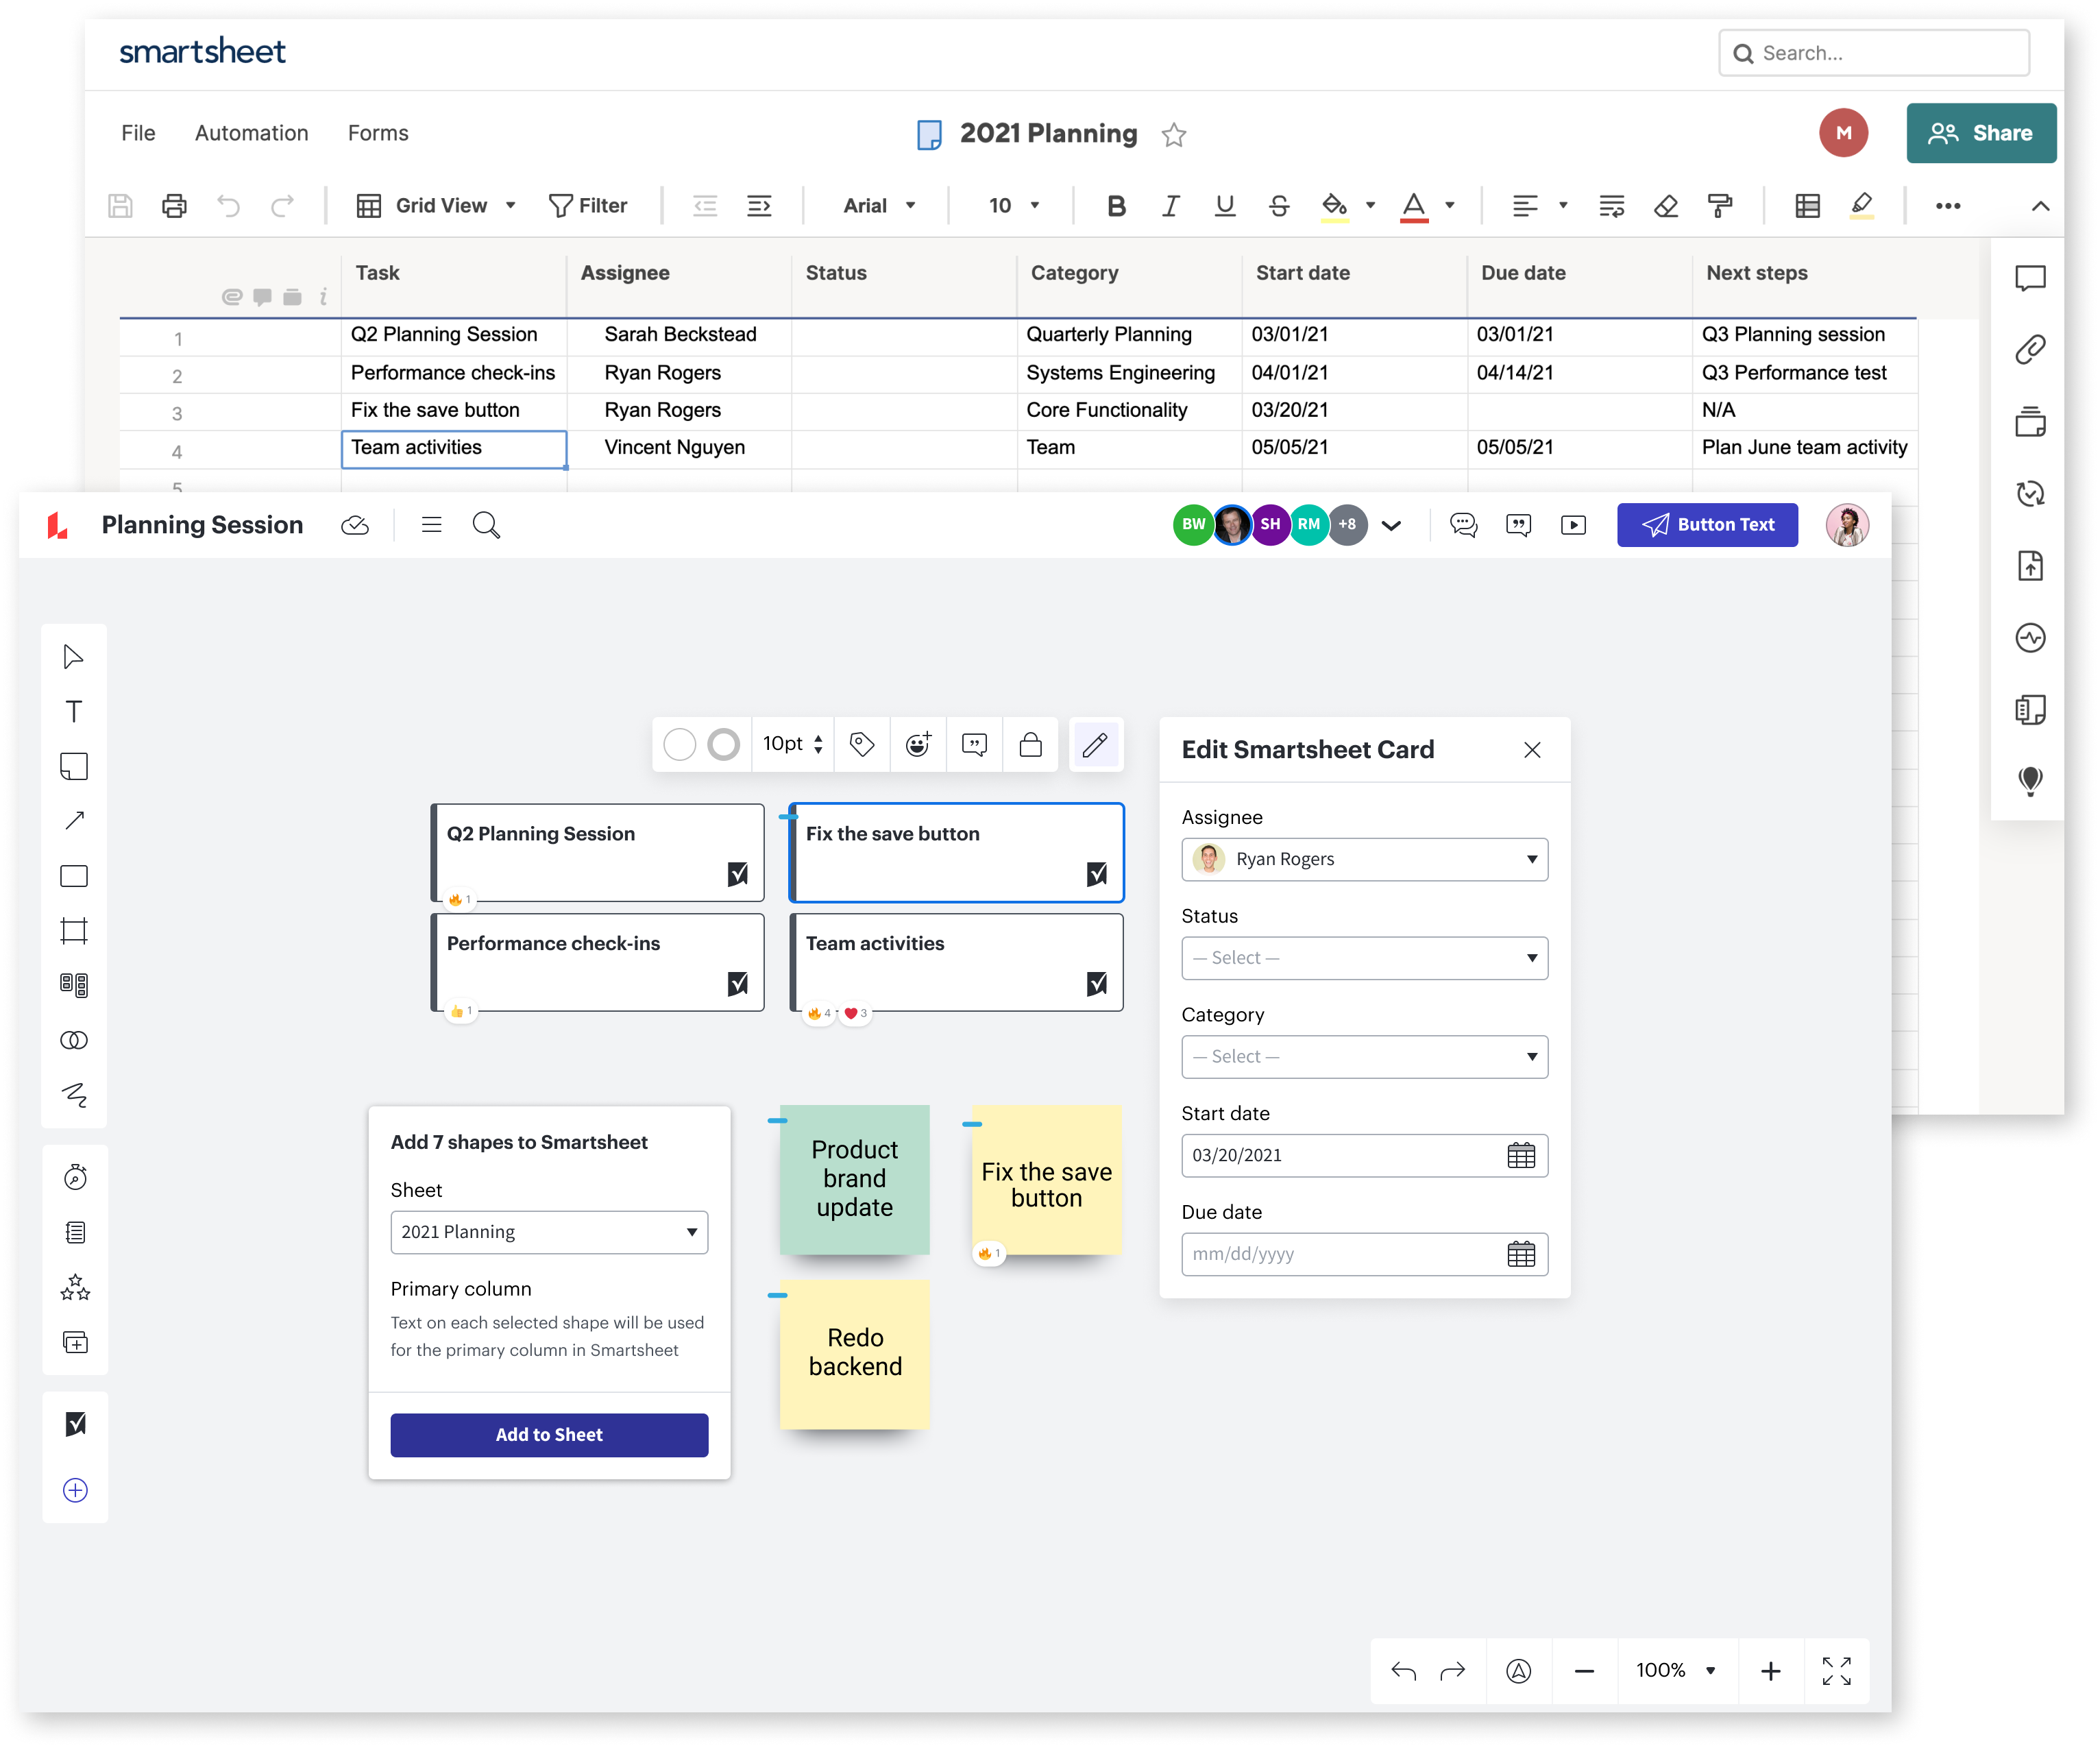
Task: Click the lock icon in shape toolbar
Action: click(x=1030, y=744)
